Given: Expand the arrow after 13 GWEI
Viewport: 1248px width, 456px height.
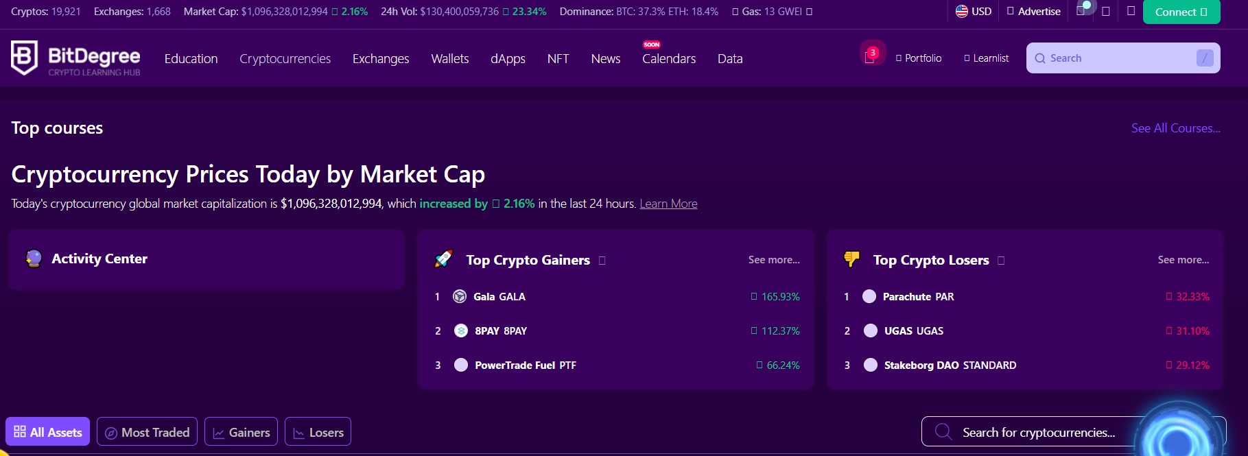Looking at the screenshot, I should (809, 12).
